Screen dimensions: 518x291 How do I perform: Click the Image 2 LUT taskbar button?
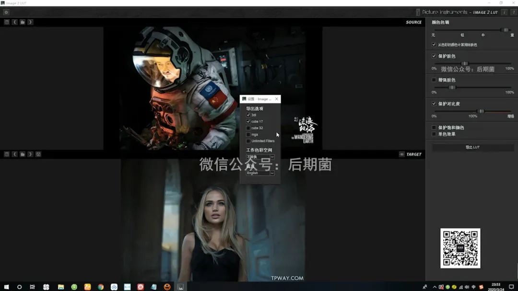pyautogui.click(x=180, y=287)
